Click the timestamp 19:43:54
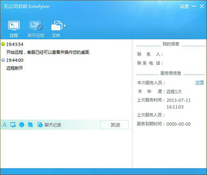Screen dimensions: 207x175 pyautogui.click(x=14, y=44)
